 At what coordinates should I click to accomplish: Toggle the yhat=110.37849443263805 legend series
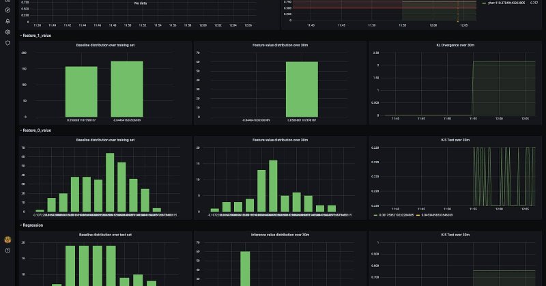[506, 3]
